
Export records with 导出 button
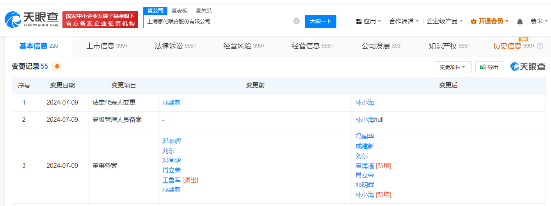point(489,67)
